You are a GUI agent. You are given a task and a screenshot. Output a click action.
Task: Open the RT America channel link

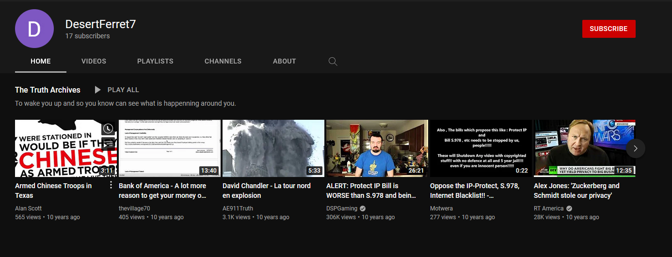549,209
